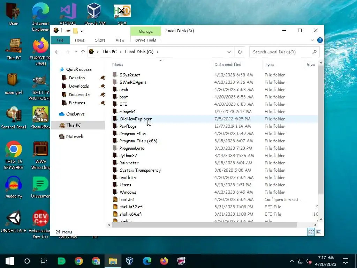Select Quick access in navigation pane
Viewport: 357px width, 268px height.
79,69
